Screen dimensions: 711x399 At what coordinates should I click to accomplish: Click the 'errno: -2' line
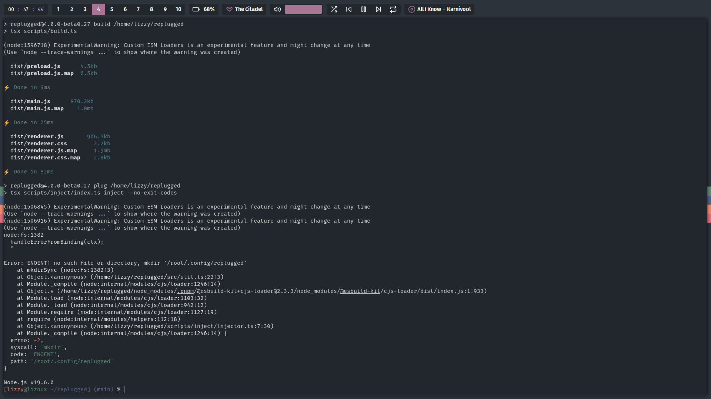click(27, 340)
